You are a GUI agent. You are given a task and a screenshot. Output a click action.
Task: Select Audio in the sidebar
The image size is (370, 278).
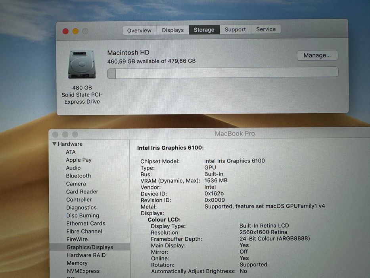click(73, 168)
